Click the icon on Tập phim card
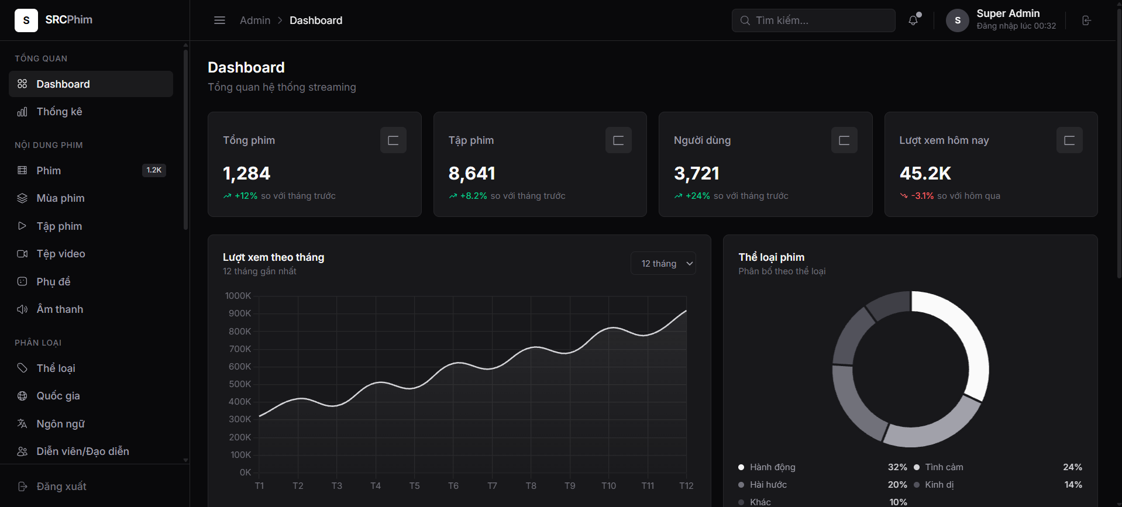This screenshot has height=507, width=1122. point(618,140)
